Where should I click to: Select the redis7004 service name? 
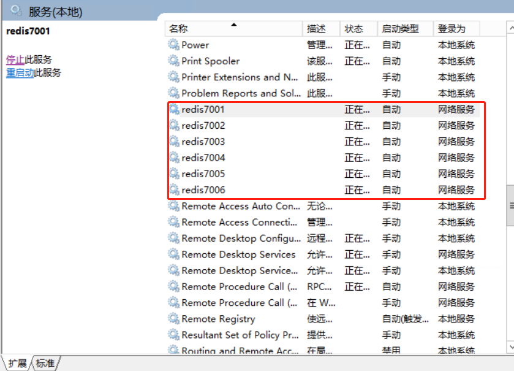[x=203, y=158]
